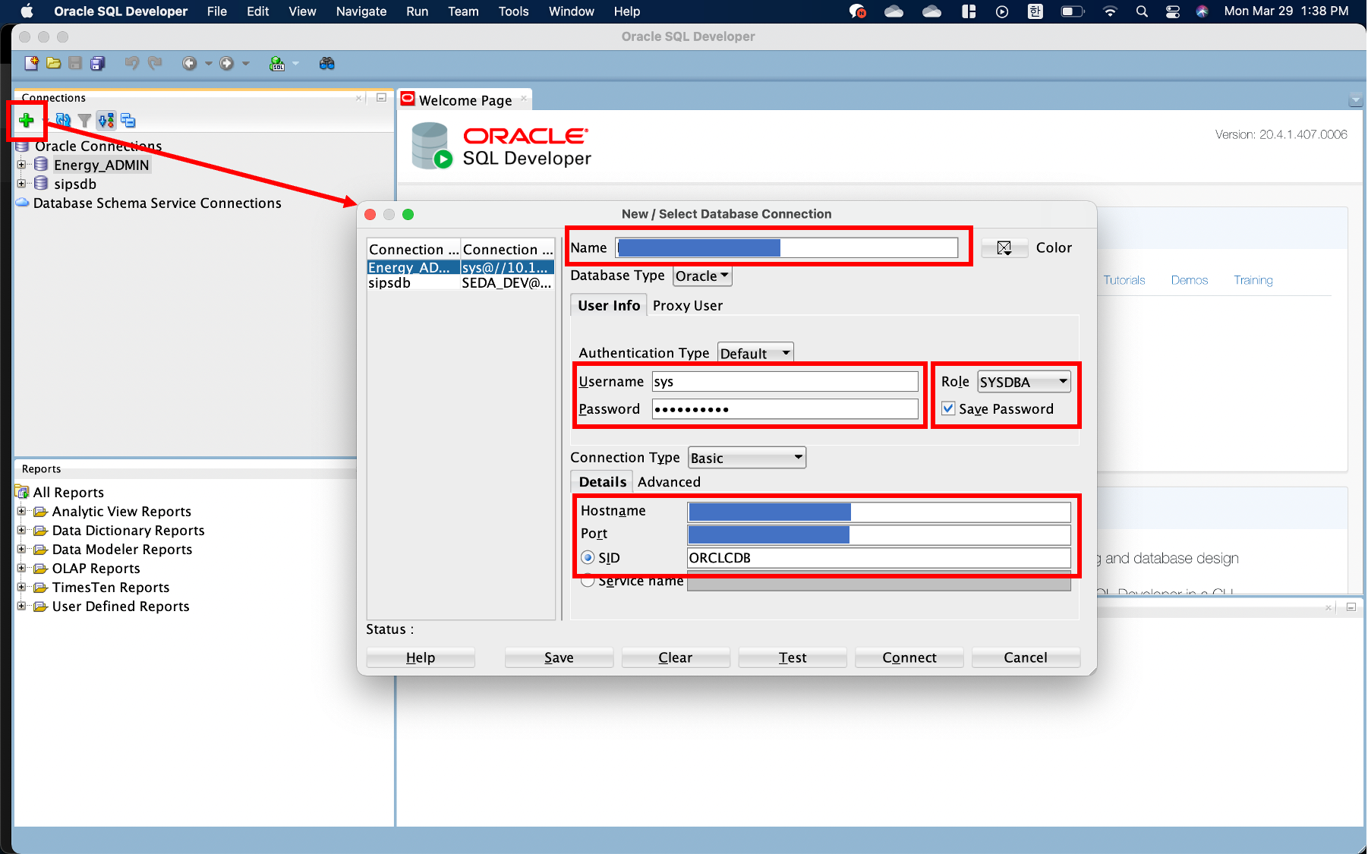Expand the sipsdb connection node
Image resolution: width=1368 pixels, height=854 pixels.
click(x=21, y=184)
